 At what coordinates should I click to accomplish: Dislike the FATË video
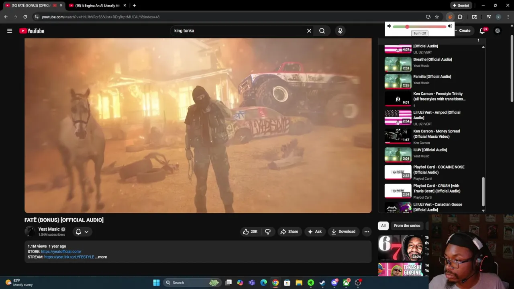(268, 232)
